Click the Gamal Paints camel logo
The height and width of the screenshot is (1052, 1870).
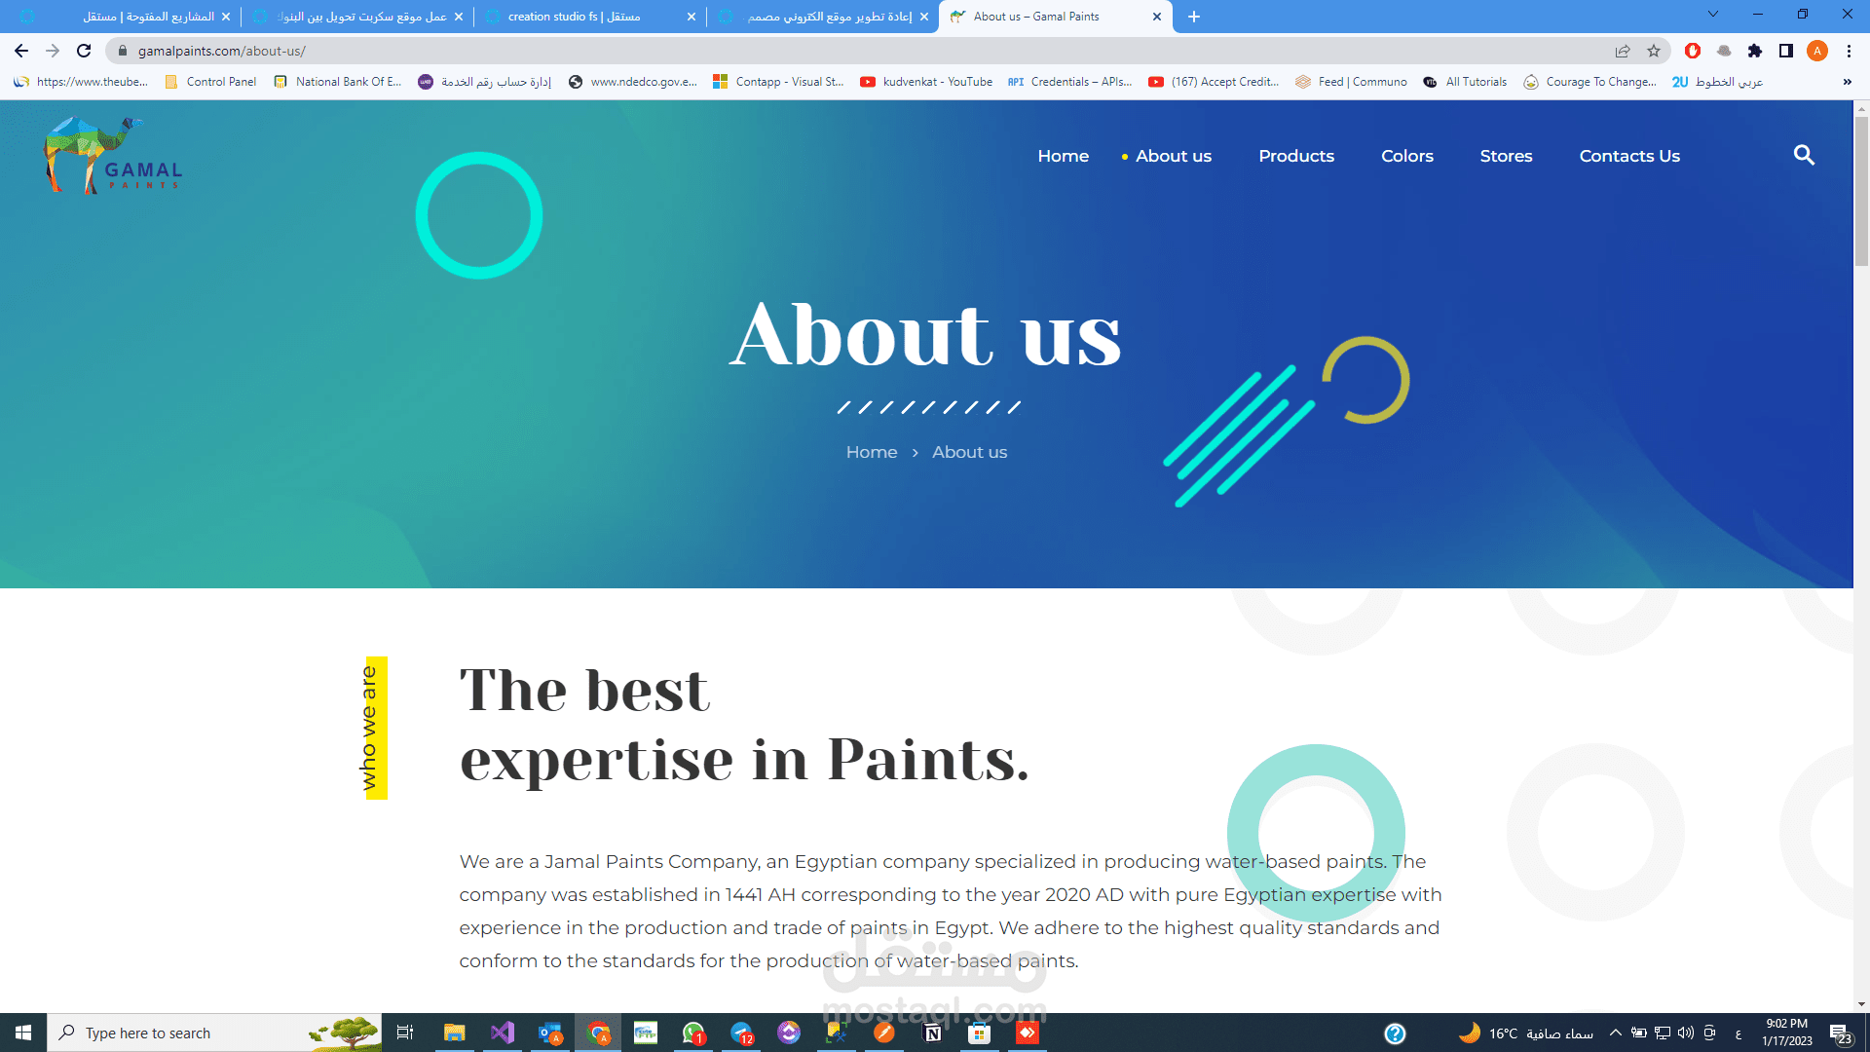(x=113, y=156)
